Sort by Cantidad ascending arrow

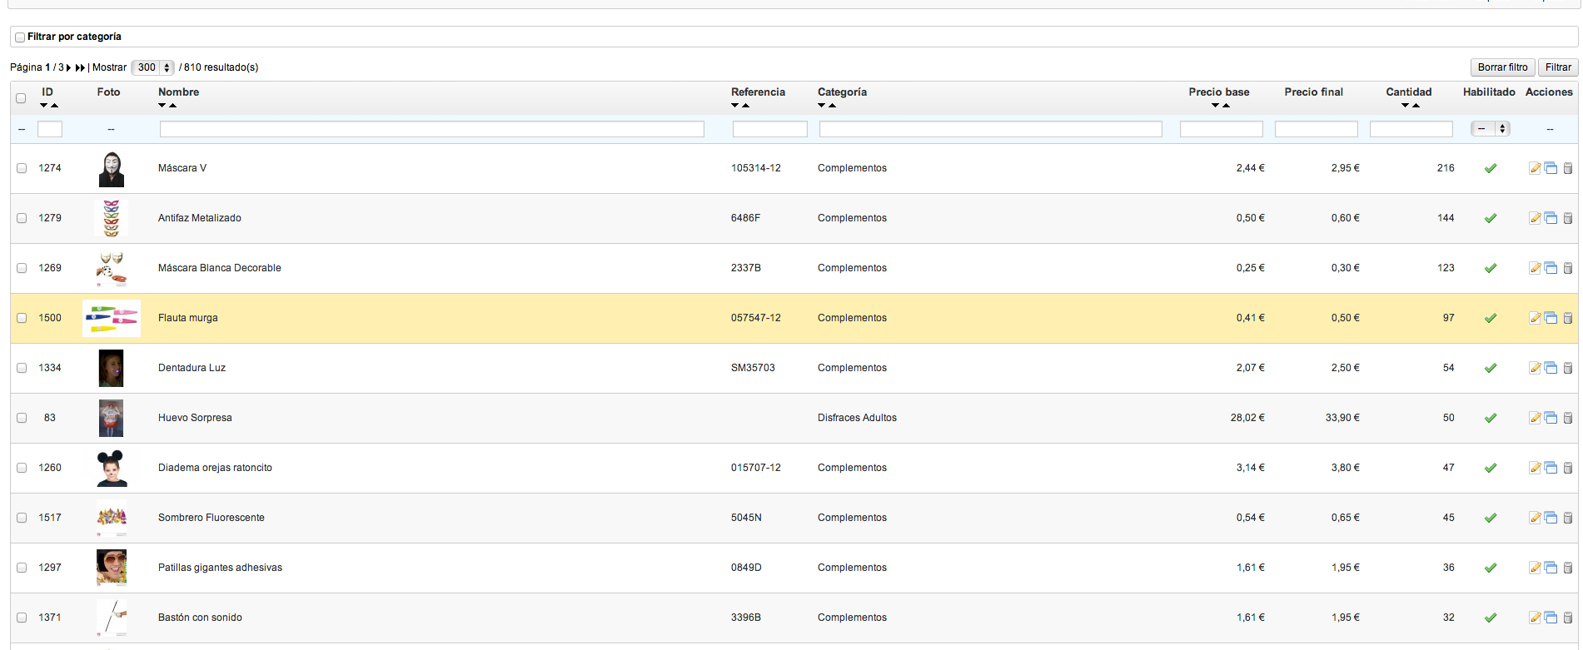[x=1416, y=106]
